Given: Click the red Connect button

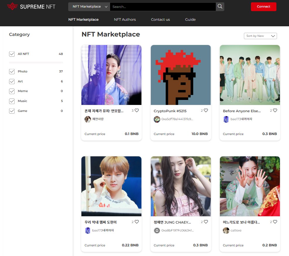Looking at the screenshot, I should pyautogui.click(x=264, y=7).
